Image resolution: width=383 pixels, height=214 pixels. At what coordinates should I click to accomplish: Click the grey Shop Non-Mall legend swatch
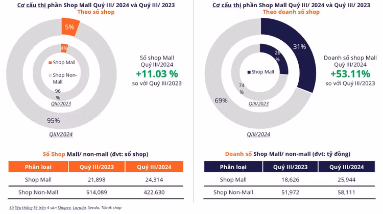pos(50,76)
